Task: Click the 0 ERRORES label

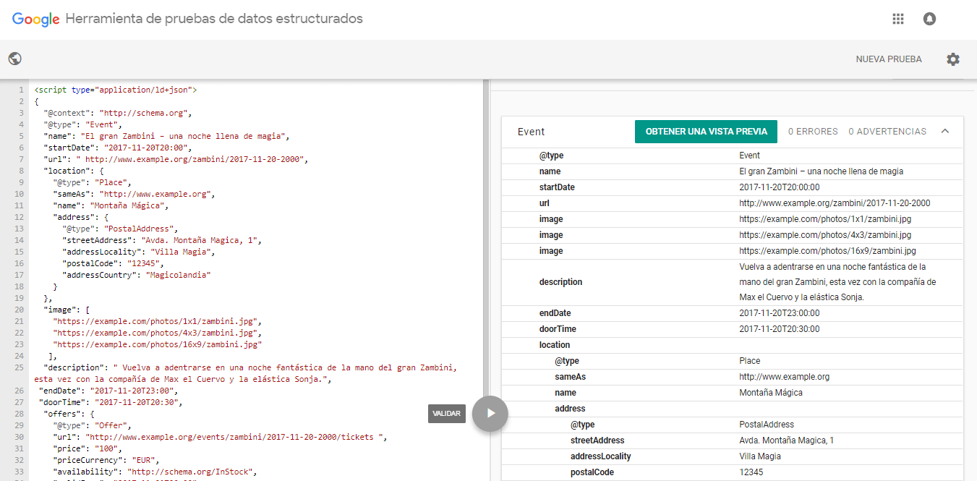Action: click(813, 132)
